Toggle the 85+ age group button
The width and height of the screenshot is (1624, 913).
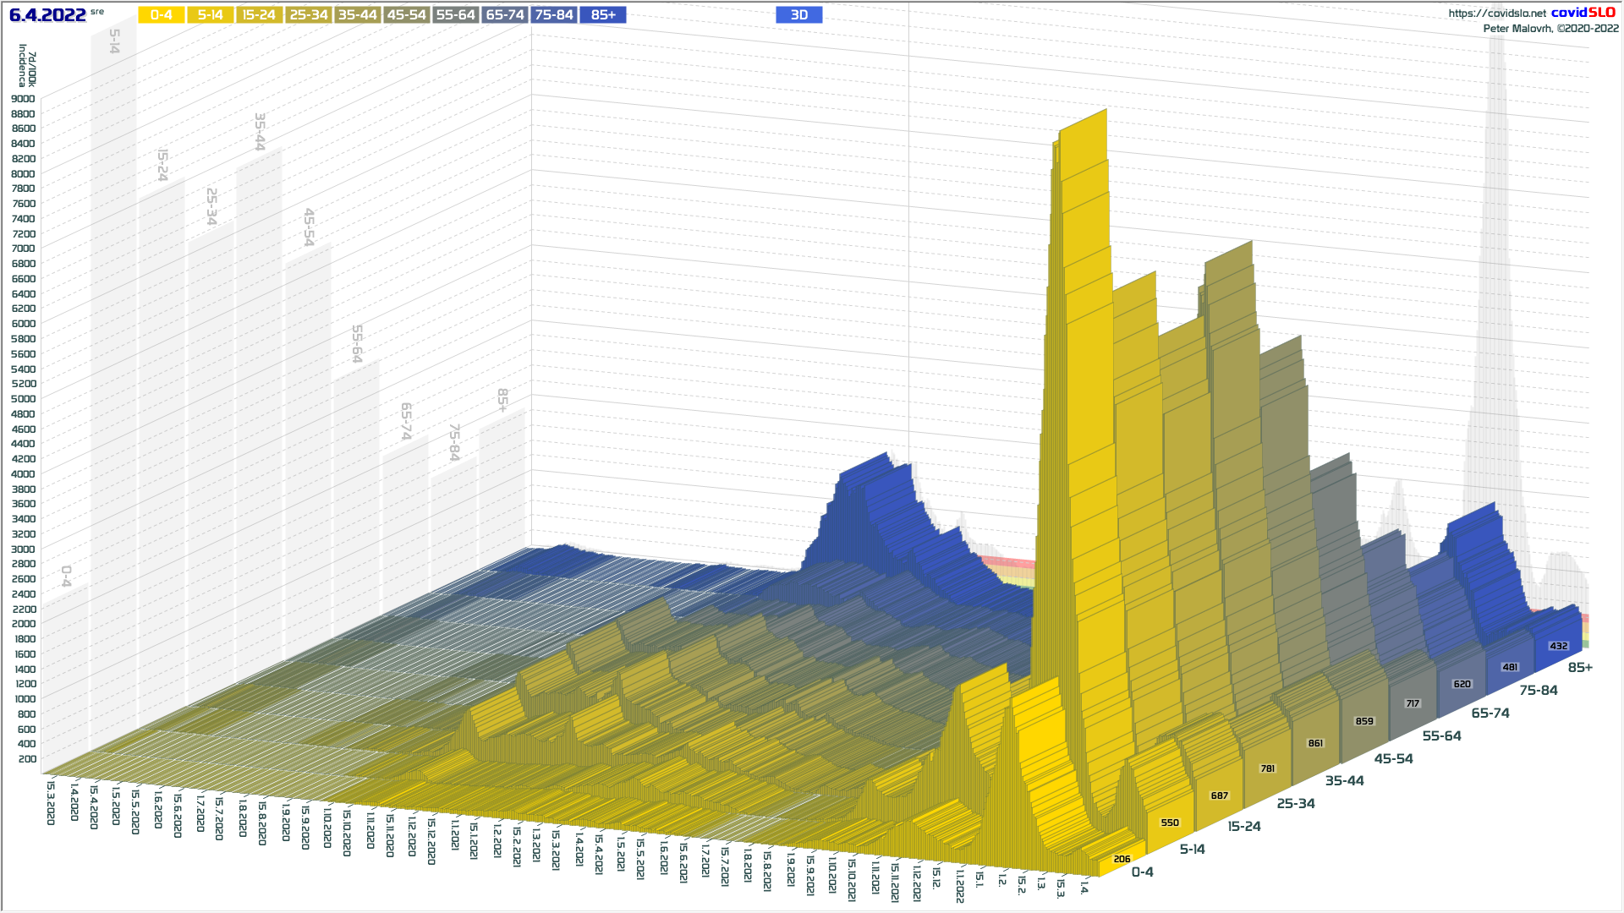603,15
